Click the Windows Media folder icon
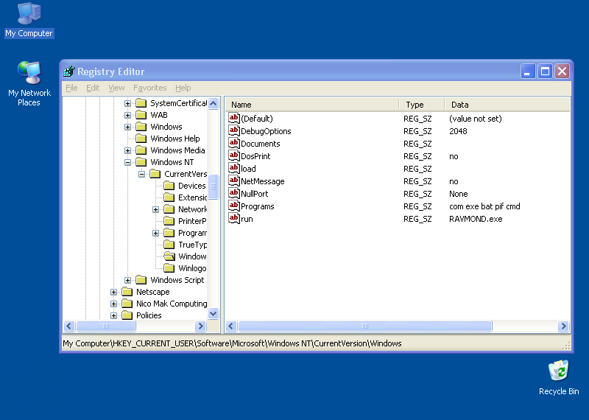 (x=141, y=150)
